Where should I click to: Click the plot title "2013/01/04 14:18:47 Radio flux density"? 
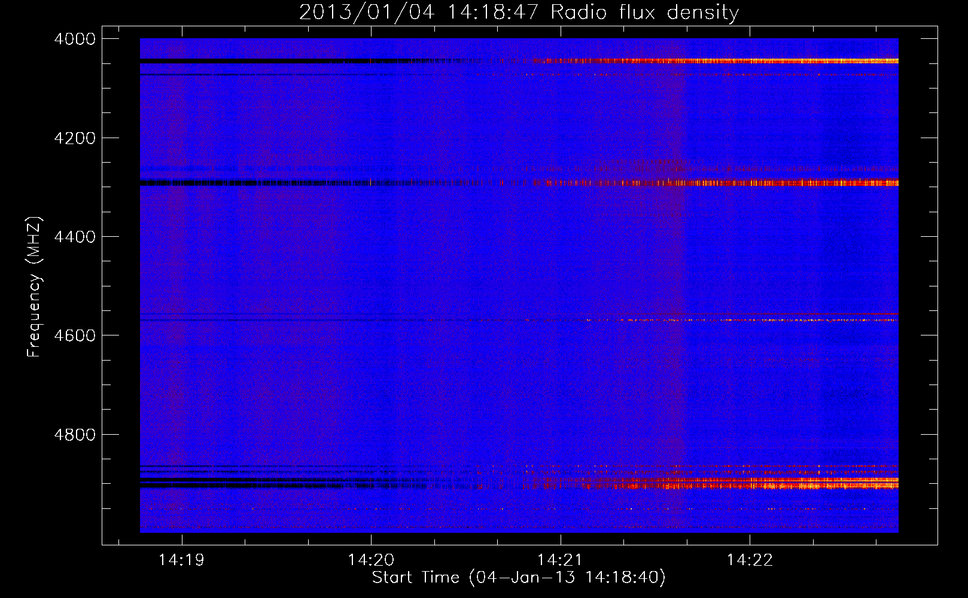pos(519,12)
